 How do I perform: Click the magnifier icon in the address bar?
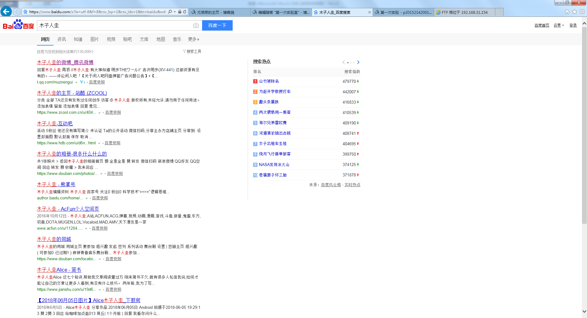(x=170, y=12)
